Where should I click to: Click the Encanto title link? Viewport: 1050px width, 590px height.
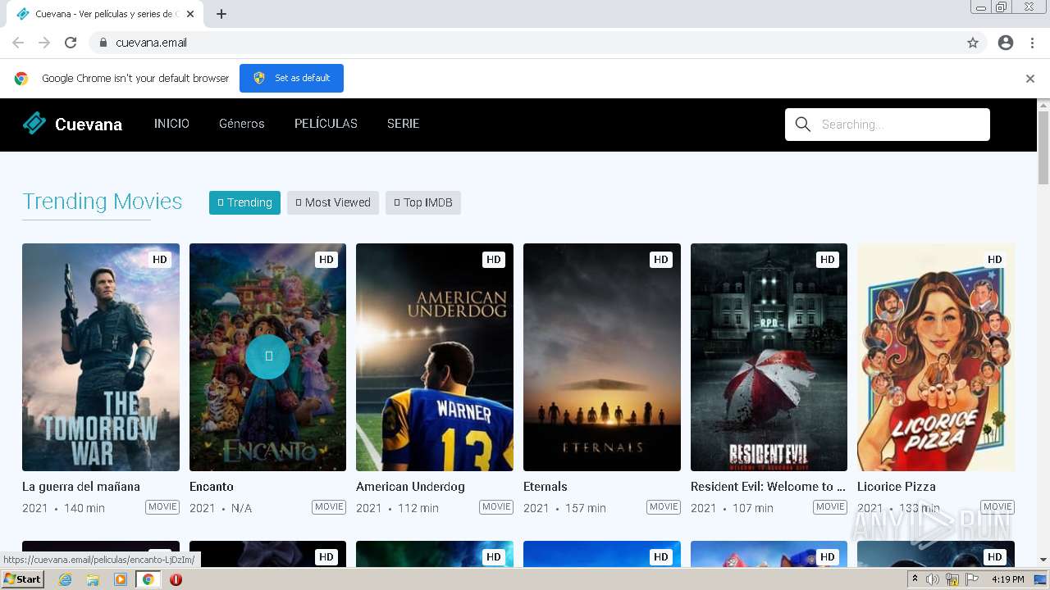point(212,487)
